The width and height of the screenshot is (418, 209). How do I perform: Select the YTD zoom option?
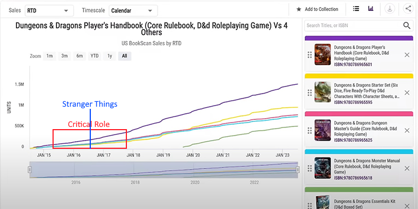click(94, 56)
